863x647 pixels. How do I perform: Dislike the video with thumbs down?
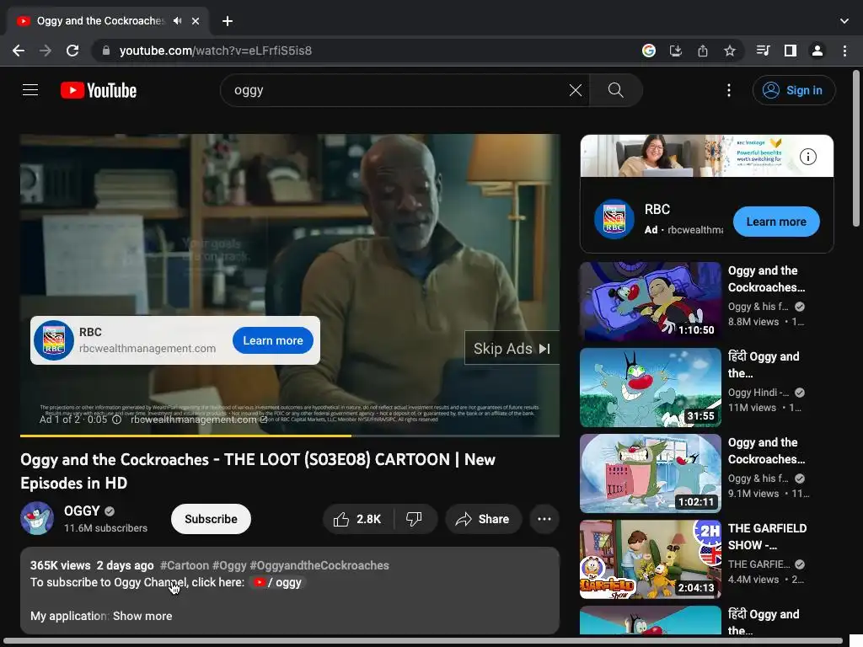tap(415, 519)
